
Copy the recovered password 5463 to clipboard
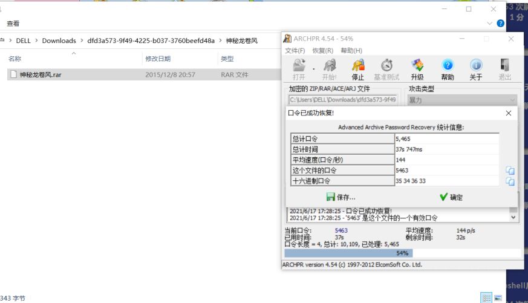pos(510,171)
